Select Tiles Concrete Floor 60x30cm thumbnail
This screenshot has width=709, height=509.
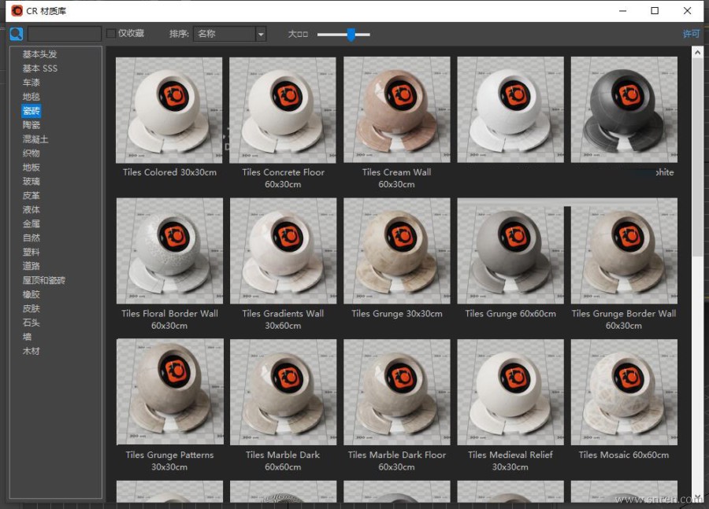pyautogui.click(x=283, y=110)
